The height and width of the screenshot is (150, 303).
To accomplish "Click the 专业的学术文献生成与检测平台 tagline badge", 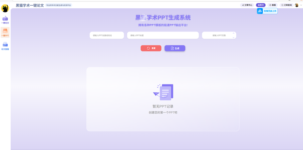I will [x=59, y=5].
